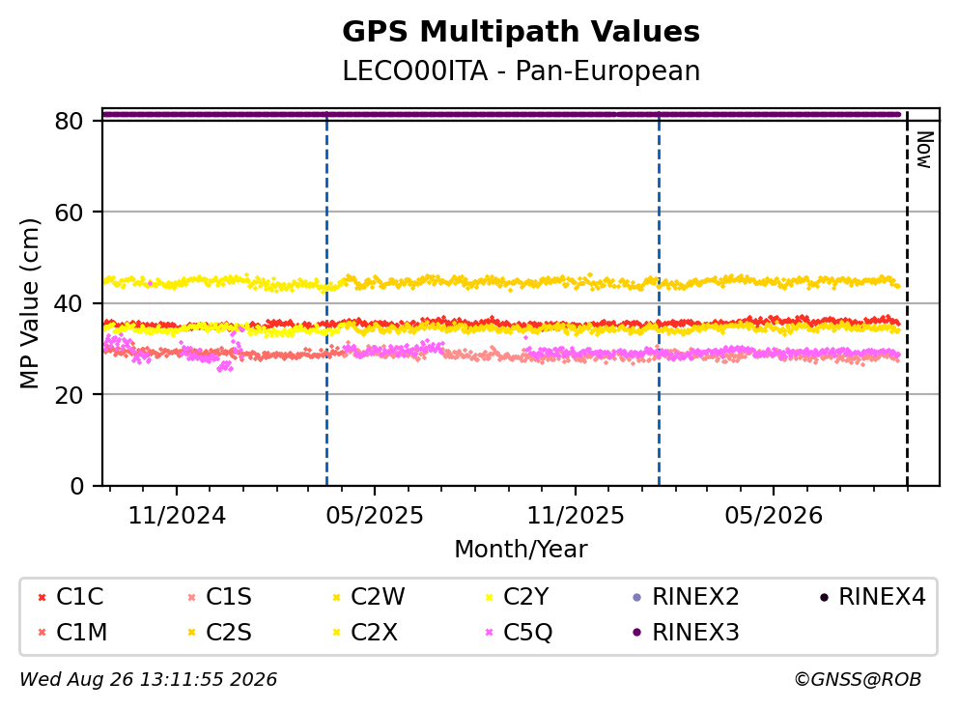
Task: Click the 'Now' dashed line label
Action: [924, 150]
